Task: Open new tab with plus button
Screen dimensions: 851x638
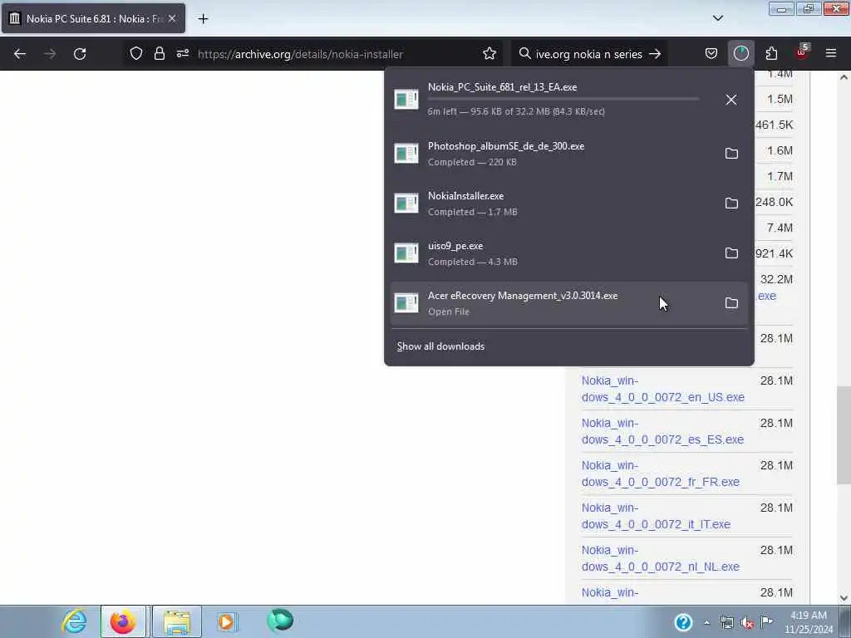Action: [203, 19]
